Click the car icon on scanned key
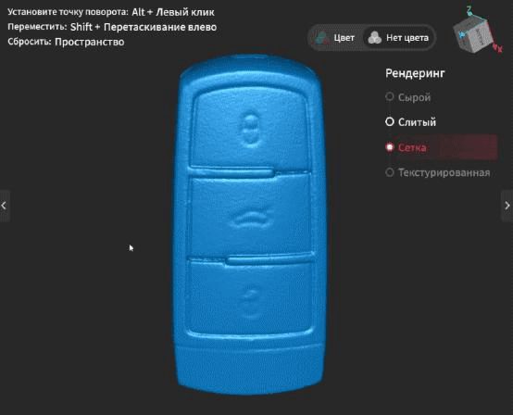This screenshot has width=513, height=415. (x=252, y=218)
